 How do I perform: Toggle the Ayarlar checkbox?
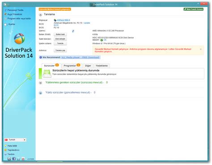click(x=5, y=24)
